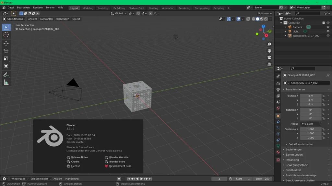Hide Sponge20210107_002 object in outliner
The image size is (332, 186).
[x=328, y=36]
